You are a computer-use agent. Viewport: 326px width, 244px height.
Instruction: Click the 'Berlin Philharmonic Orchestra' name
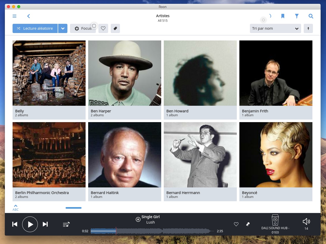click(x=42, y=193)
